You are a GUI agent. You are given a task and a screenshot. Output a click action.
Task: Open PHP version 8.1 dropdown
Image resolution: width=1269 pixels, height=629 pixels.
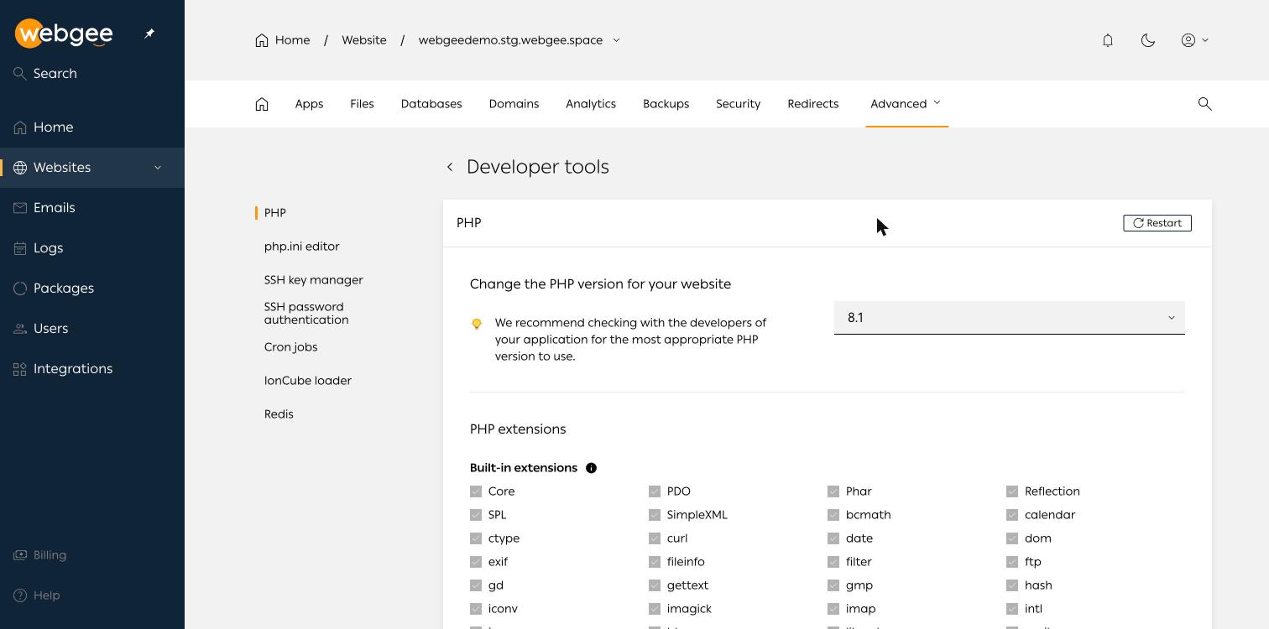[x=1009, y=318]
